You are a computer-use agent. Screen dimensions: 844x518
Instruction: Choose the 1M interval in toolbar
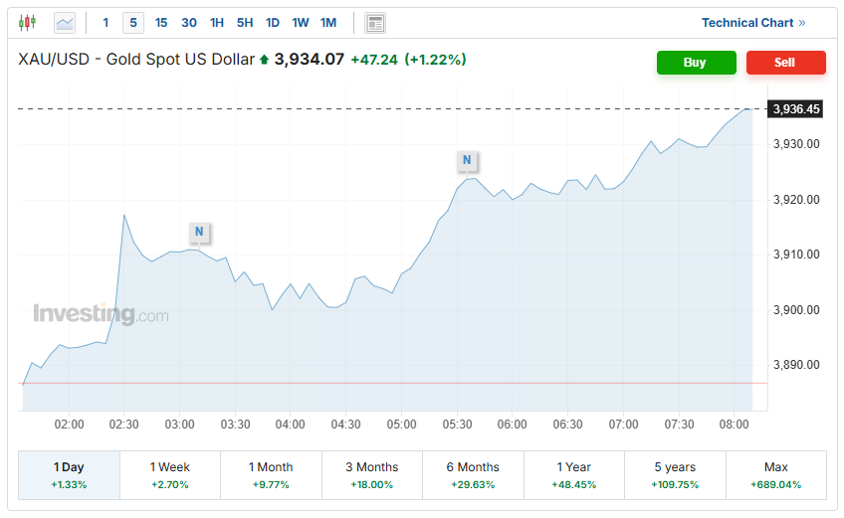click(x=328, y=22)
